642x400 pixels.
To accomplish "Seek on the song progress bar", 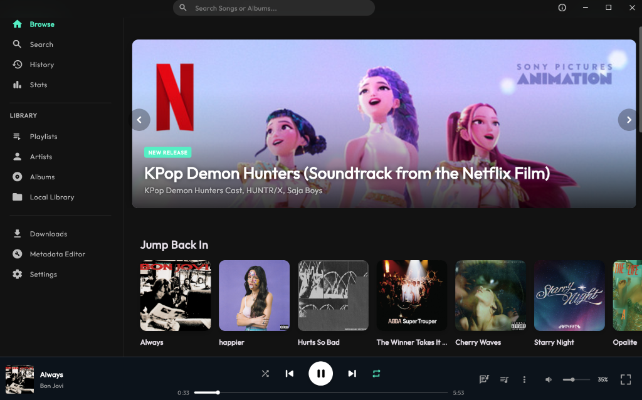I will [321, 392].
